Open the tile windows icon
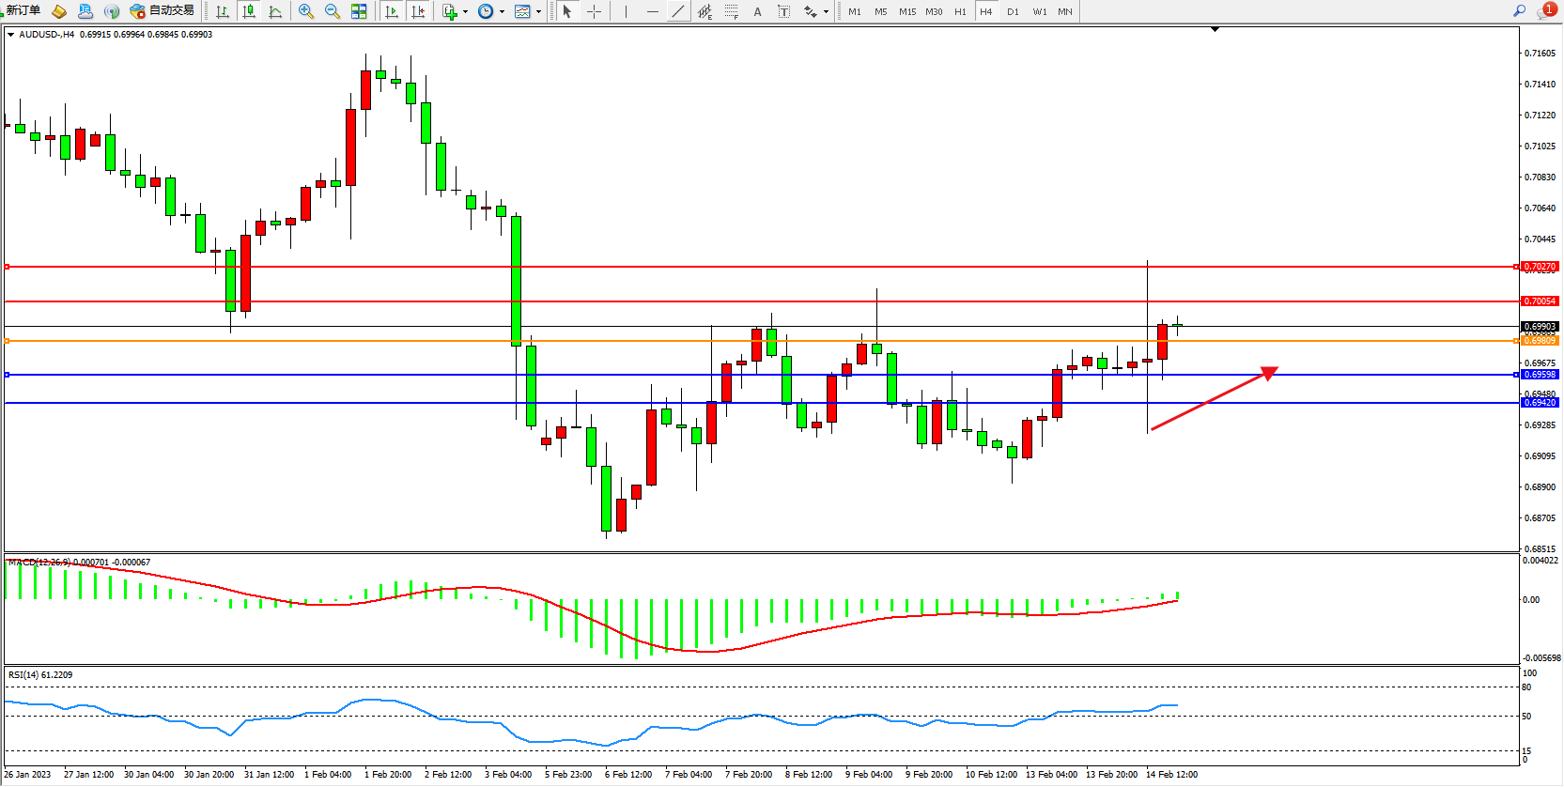Viewport: 1564px width, 787px height. tap(359, 11)
